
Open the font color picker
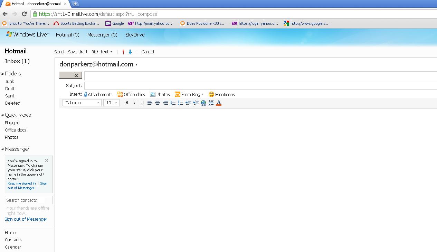219,103
